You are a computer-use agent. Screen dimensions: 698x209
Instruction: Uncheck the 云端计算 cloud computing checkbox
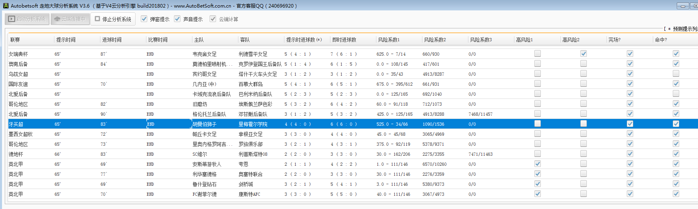[x=213, y=19]
